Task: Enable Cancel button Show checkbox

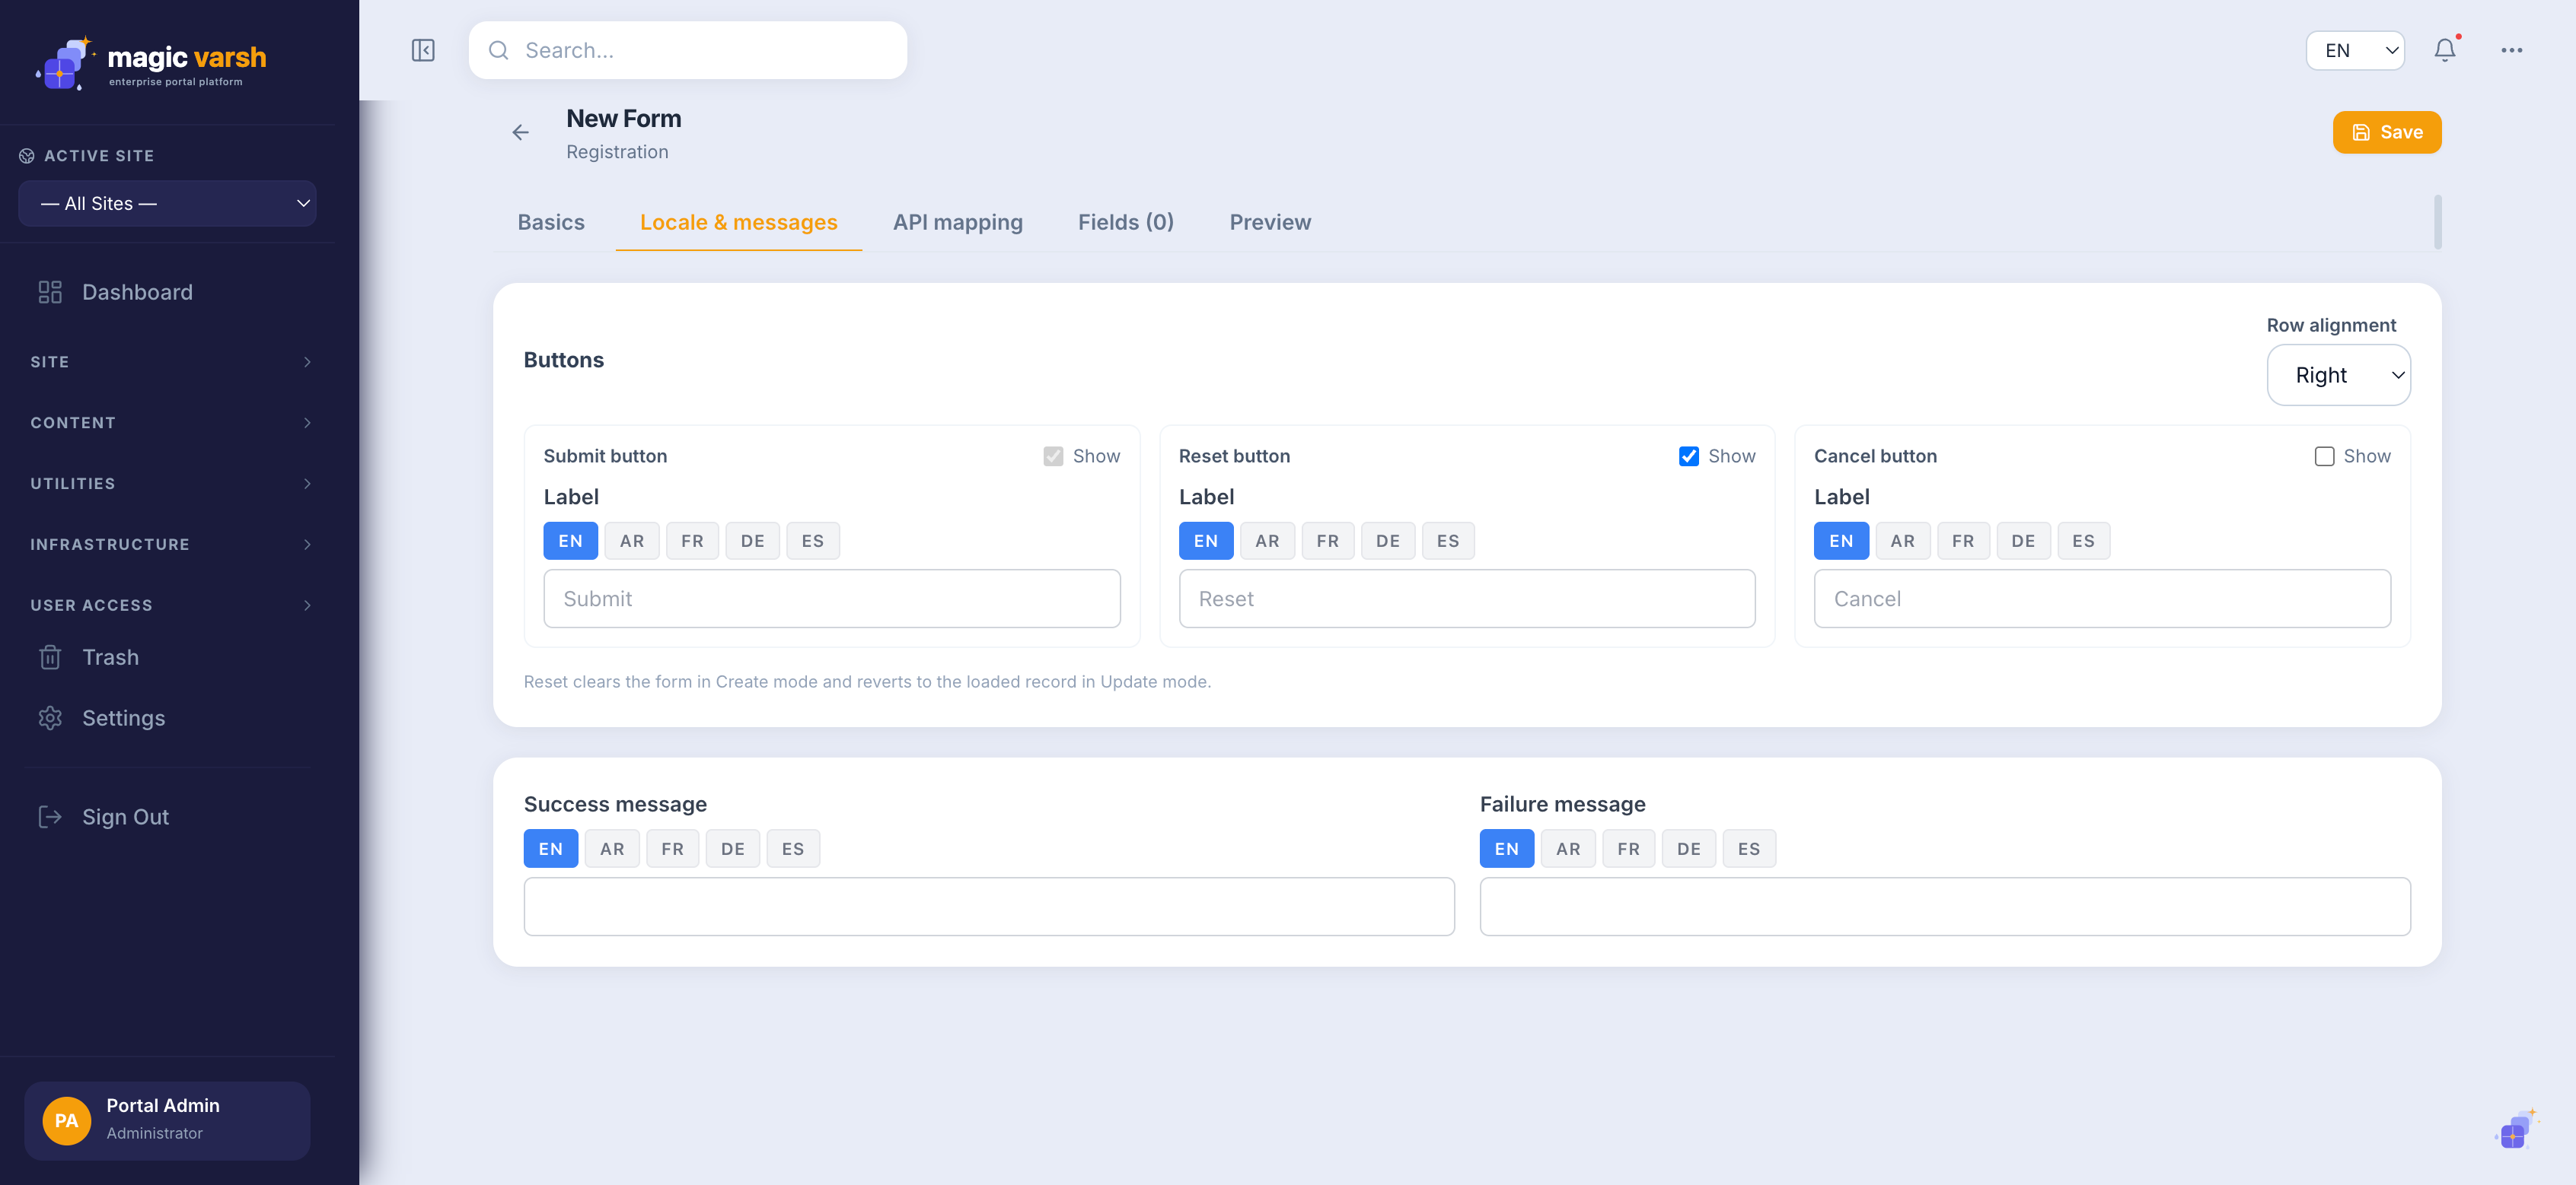Action: pyautogui.click(x=2324, y=456)
